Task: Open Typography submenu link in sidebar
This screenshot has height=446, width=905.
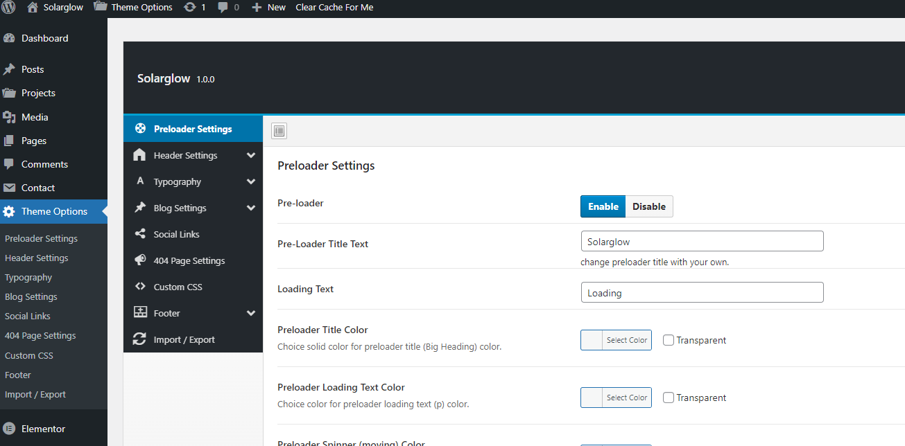Action: (28, 277)
